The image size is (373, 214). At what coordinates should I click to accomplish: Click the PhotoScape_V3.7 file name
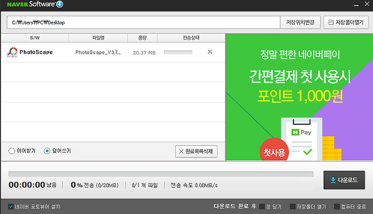(98, 52)
